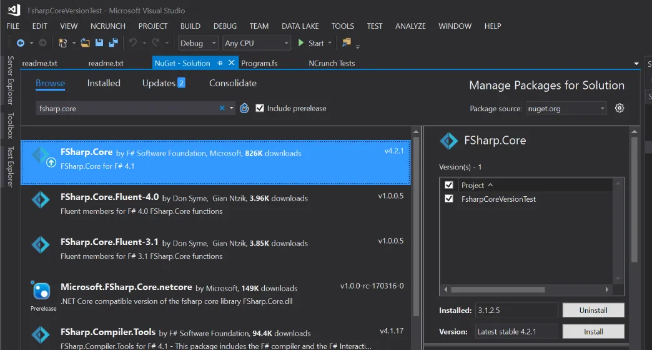This screenshot has height=350, width=652.
Task: Click the Navigate Backward arrow icon
Action: point(21,43)
